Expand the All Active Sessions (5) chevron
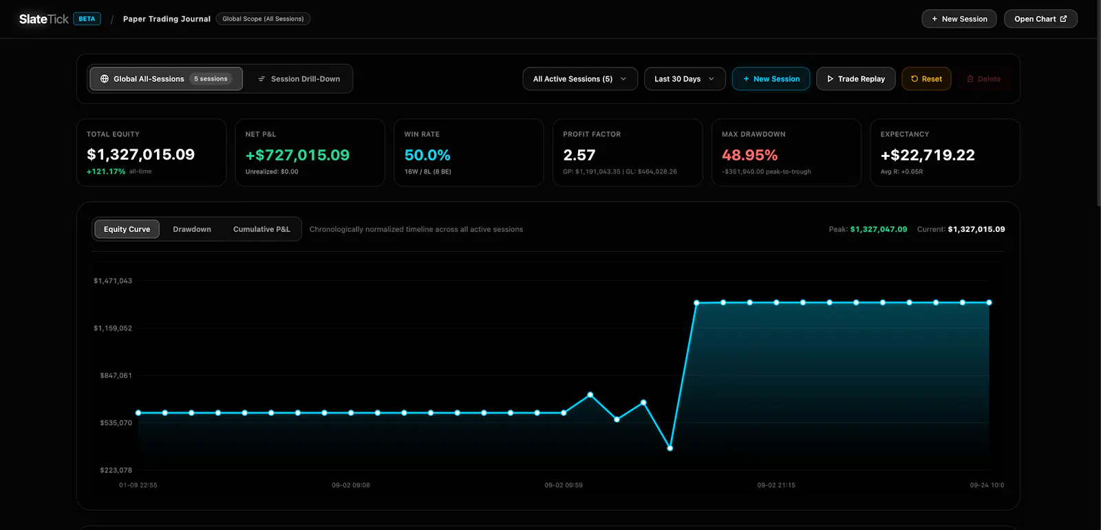The height and width of the screenshot is (530, 1101). click(x=623, y=79)
